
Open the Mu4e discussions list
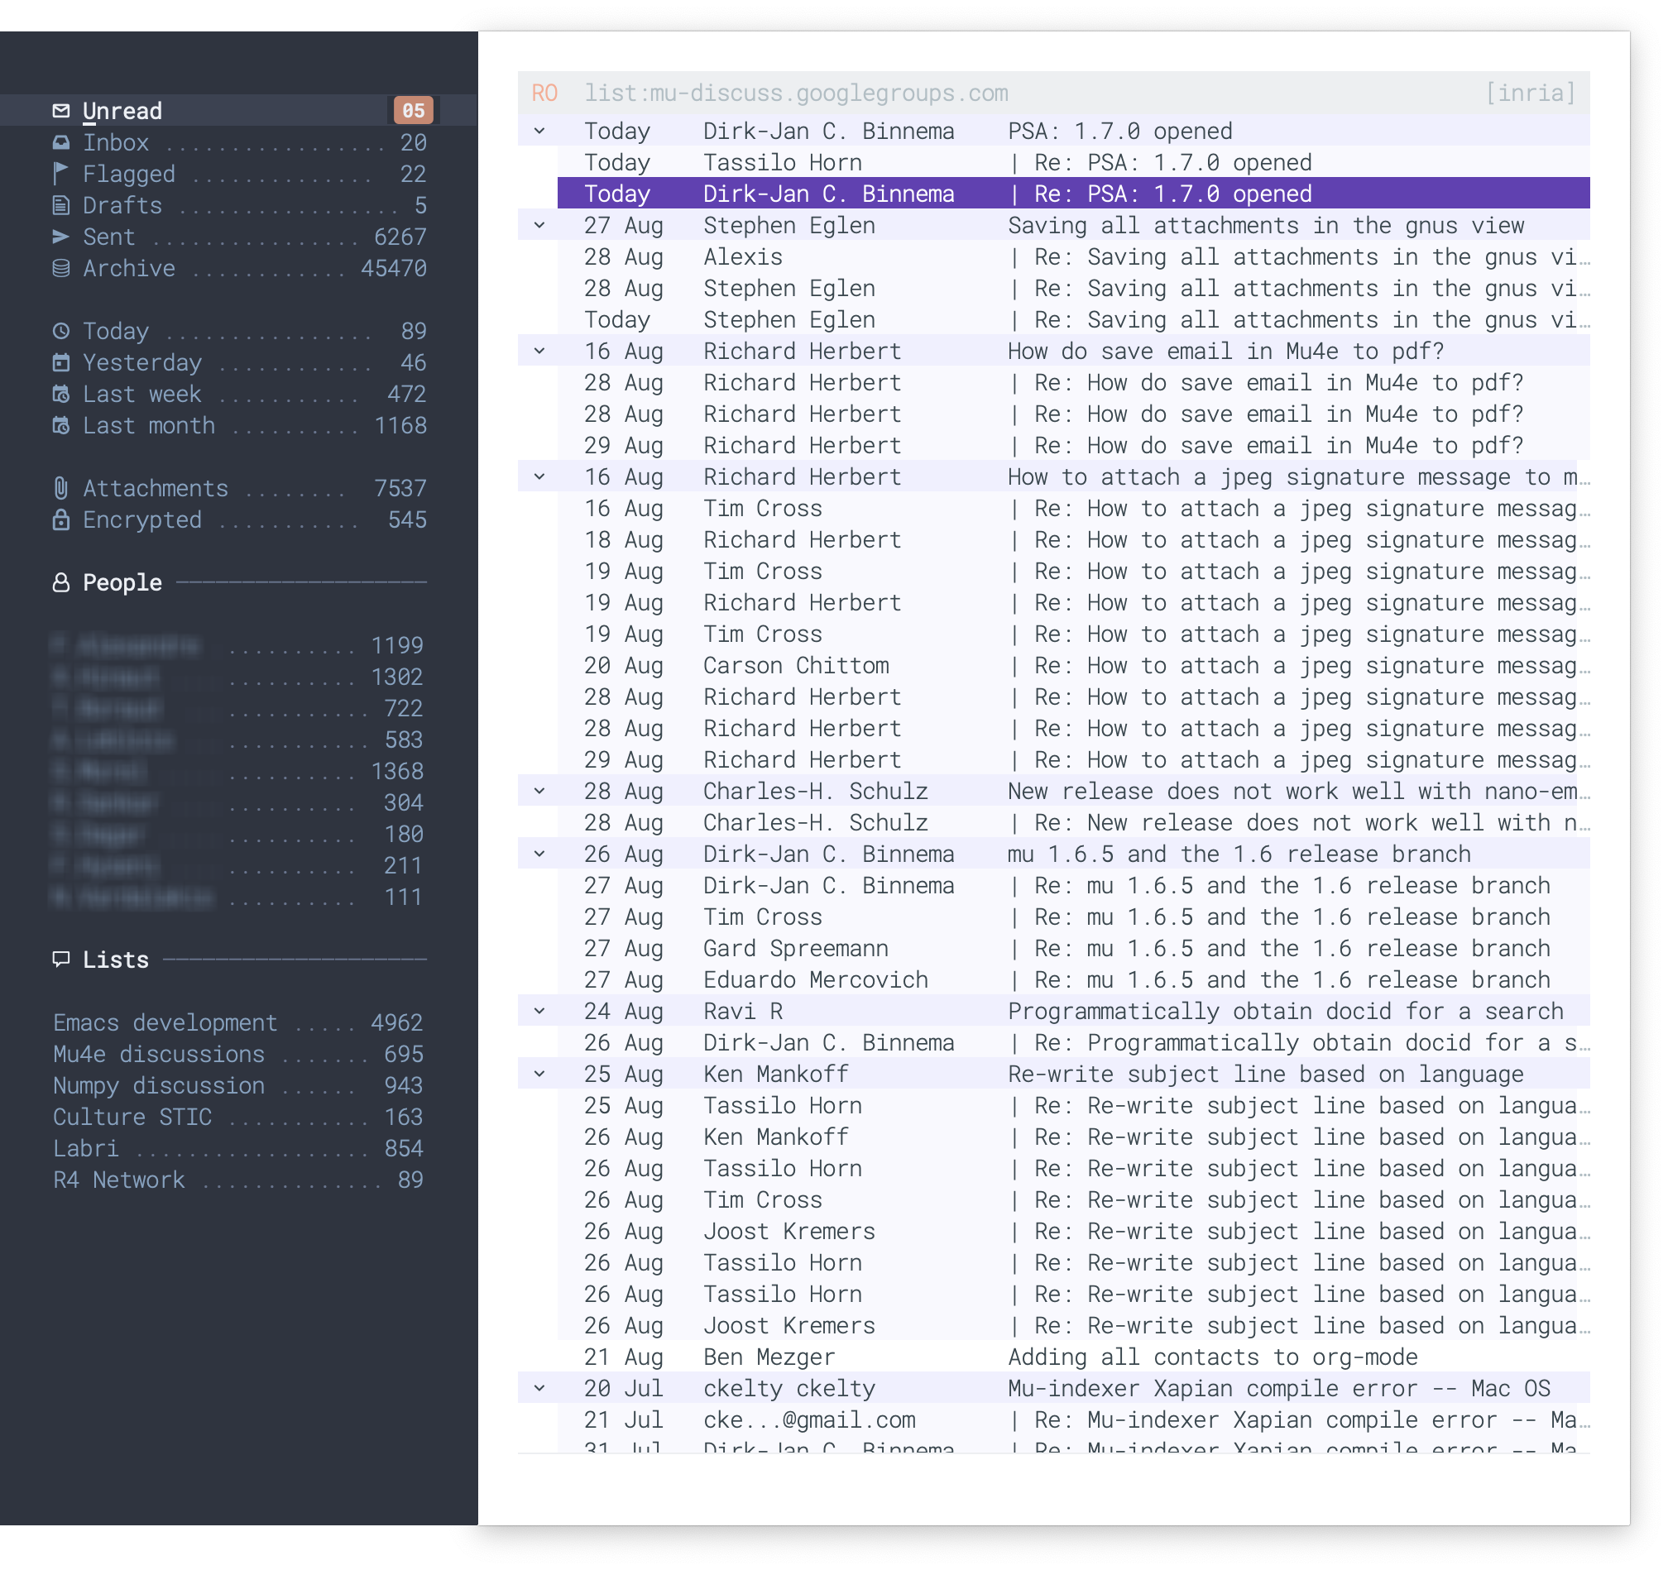point(159,1054)
